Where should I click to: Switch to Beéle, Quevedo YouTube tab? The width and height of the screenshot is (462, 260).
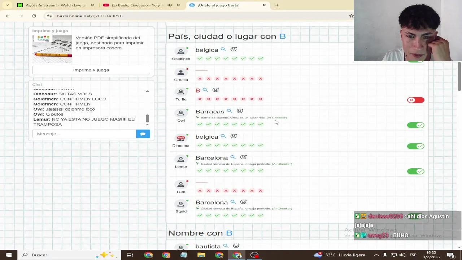(x=138, y=5)
